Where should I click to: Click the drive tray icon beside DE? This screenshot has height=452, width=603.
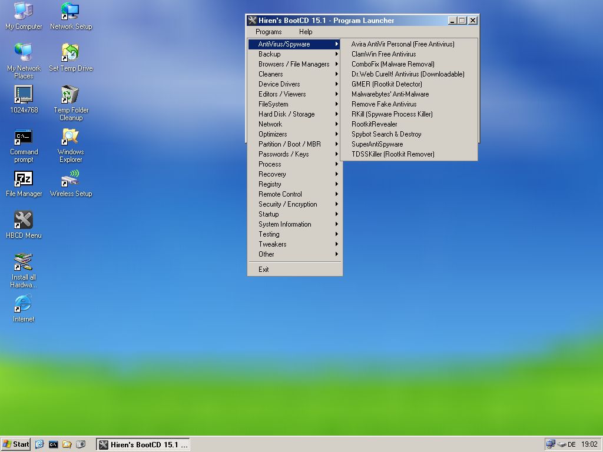coord(562,445)
